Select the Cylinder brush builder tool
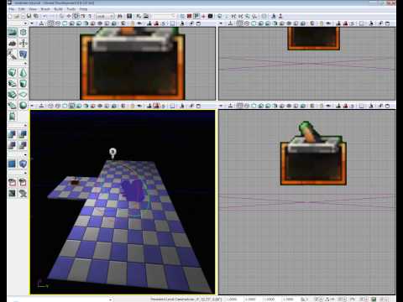Image resolution: width=403 pixels, height=302 pixels. tap(24, 83)
